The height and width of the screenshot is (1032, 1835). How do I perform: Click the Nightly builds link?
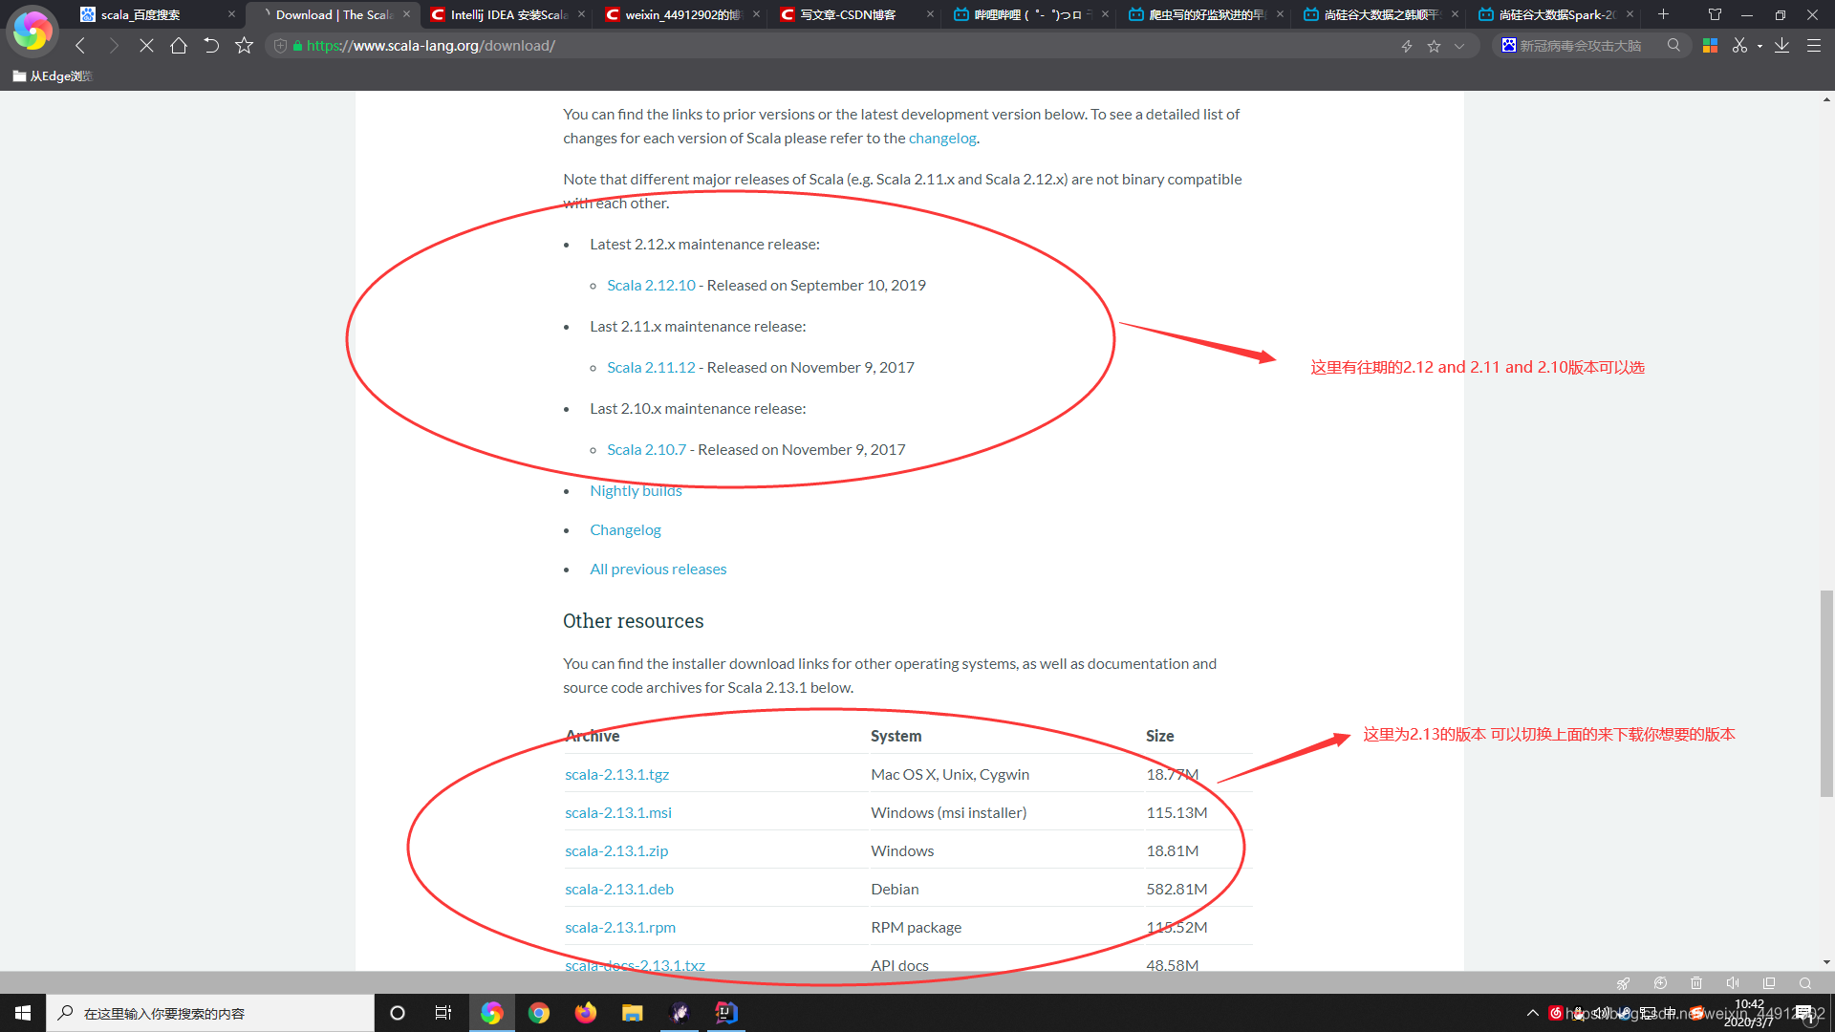[636, 490]
